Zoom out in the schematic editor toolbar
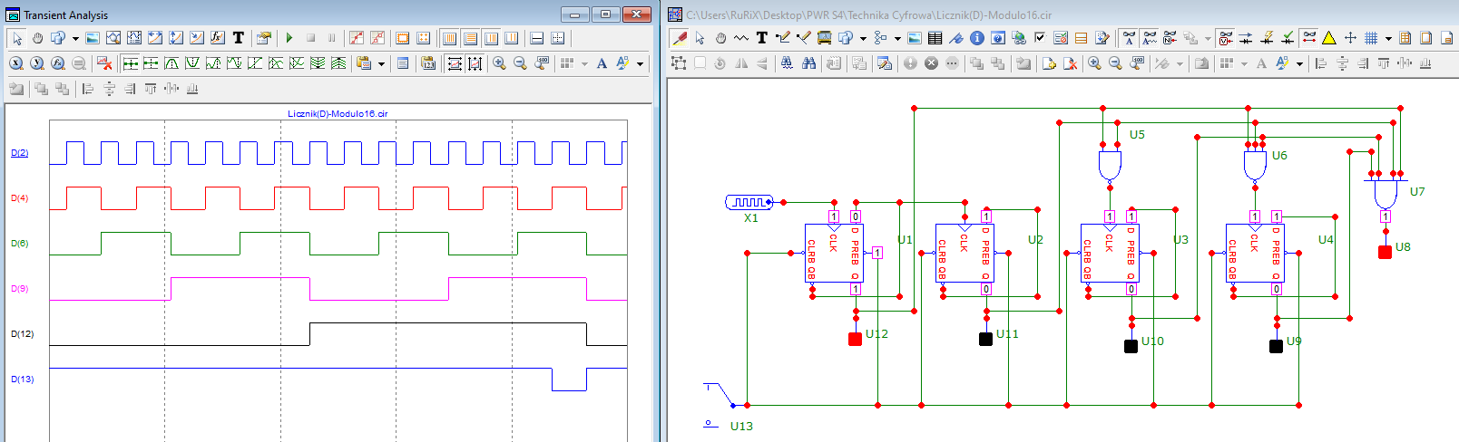Viewport: 1459px width, 442px height. pos(1115,63)
